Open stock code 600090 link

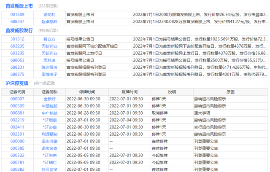pyautogui.click(x=17, y=141)
